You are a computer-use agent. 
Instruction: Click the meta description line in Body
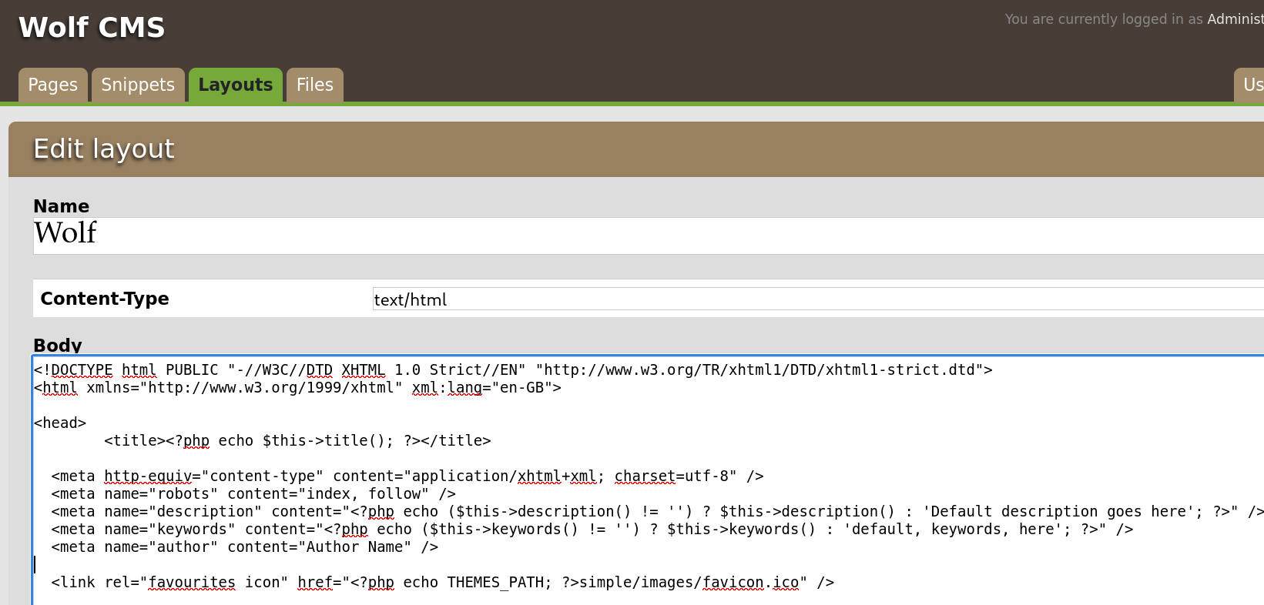click(x=657, y=512)
